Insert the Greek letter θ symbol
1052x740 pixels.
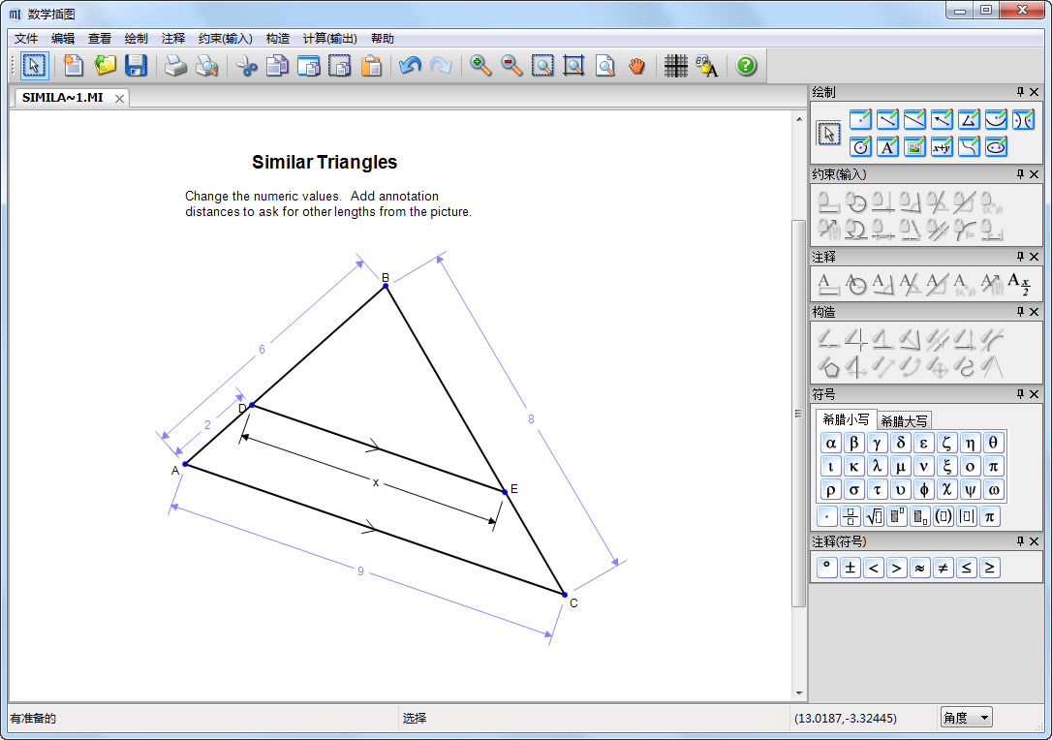point(993,444)
